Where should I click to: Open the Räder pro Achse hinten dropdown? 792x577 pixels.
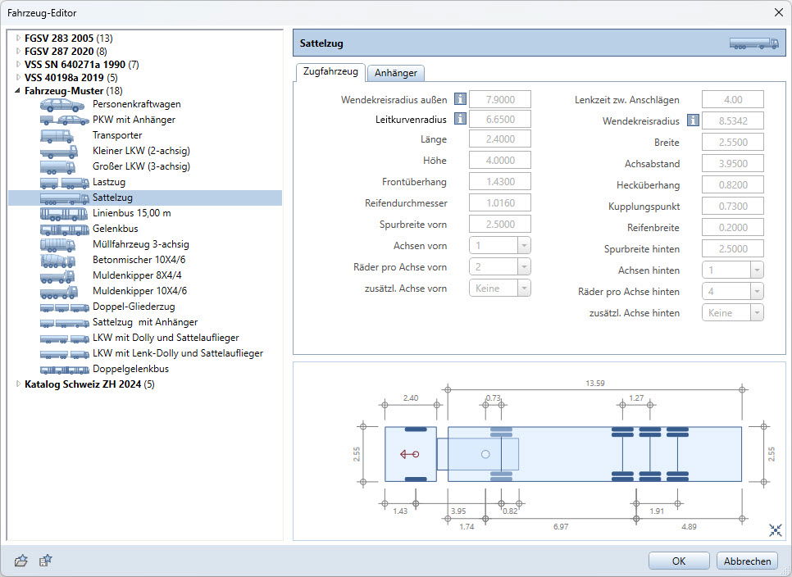pyautogui.click(x=757, y=291)
